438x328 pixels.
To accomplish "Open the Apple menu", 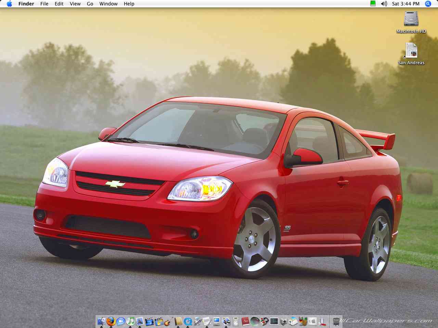I will click(x=9, y=4).
